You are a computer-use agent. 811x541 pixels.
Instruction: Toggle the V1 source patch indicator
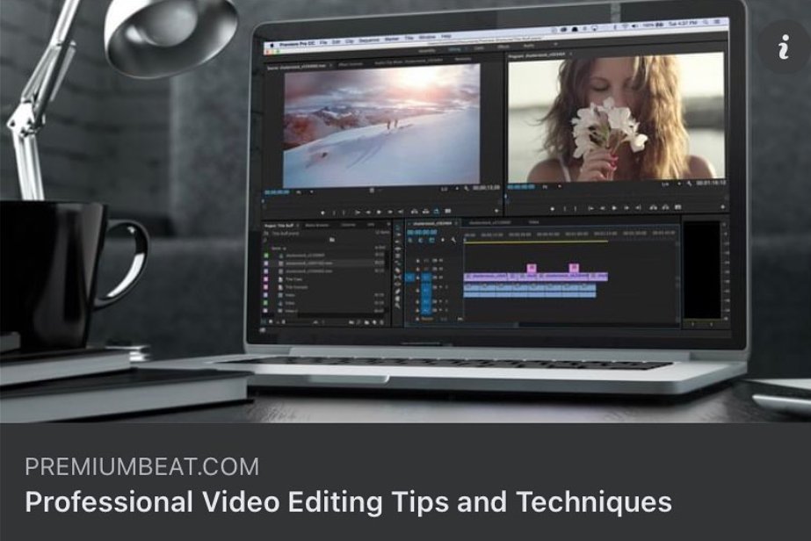409,278
